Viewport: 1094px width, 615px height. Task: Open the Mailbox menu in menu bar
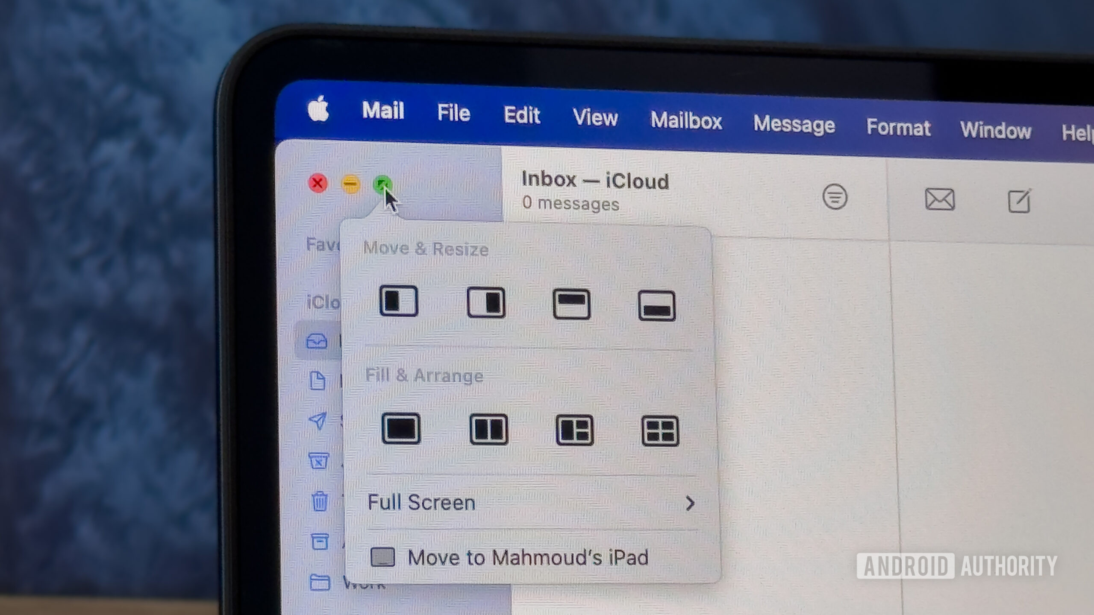[685, 120]
